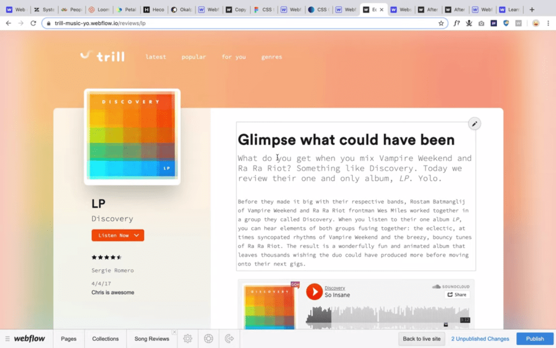Image resolution: width=556 pixels, height=348 pixels.
Task: Go to the latest nav link
Action: point(156,56)
